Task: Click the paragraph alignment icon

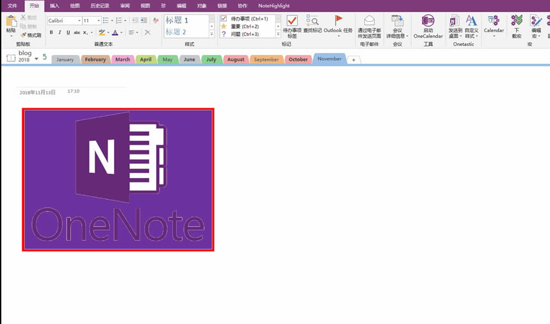Action: pos(131,32)
